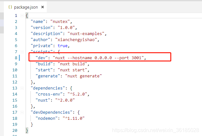The image size is (202, 136).
Task: Click the "^1.11.0" value
Action: pyautogui.click(x=74, y=118)
